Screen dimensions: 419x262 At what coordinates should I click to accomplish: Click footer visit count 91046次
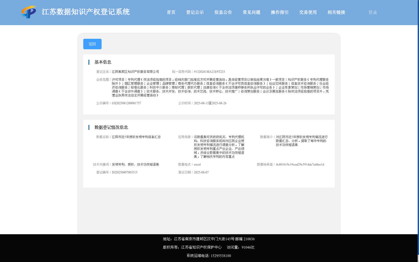pos(248,247)
